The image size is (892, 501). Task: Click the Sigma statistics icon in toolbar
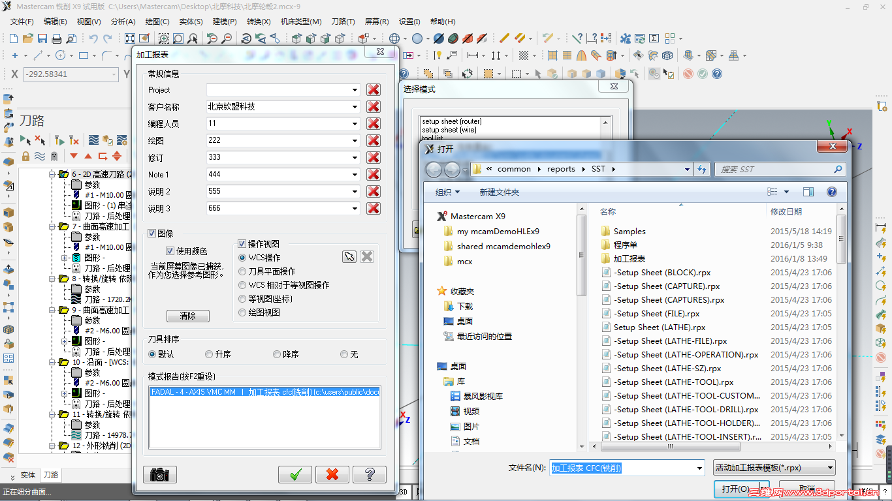[x=654, y=38]
